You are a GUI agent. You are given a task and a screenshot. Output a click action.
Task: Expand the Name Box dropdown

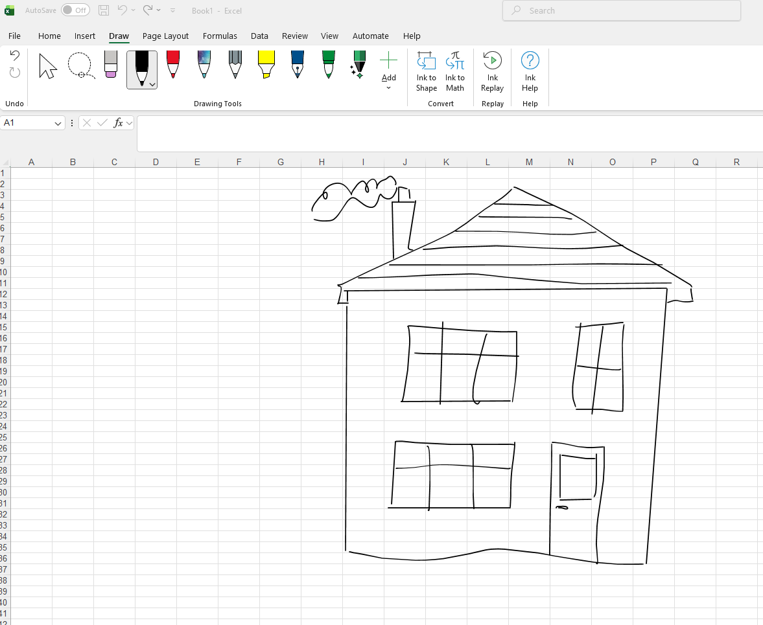pyautogui.click(x=58, y=123)
